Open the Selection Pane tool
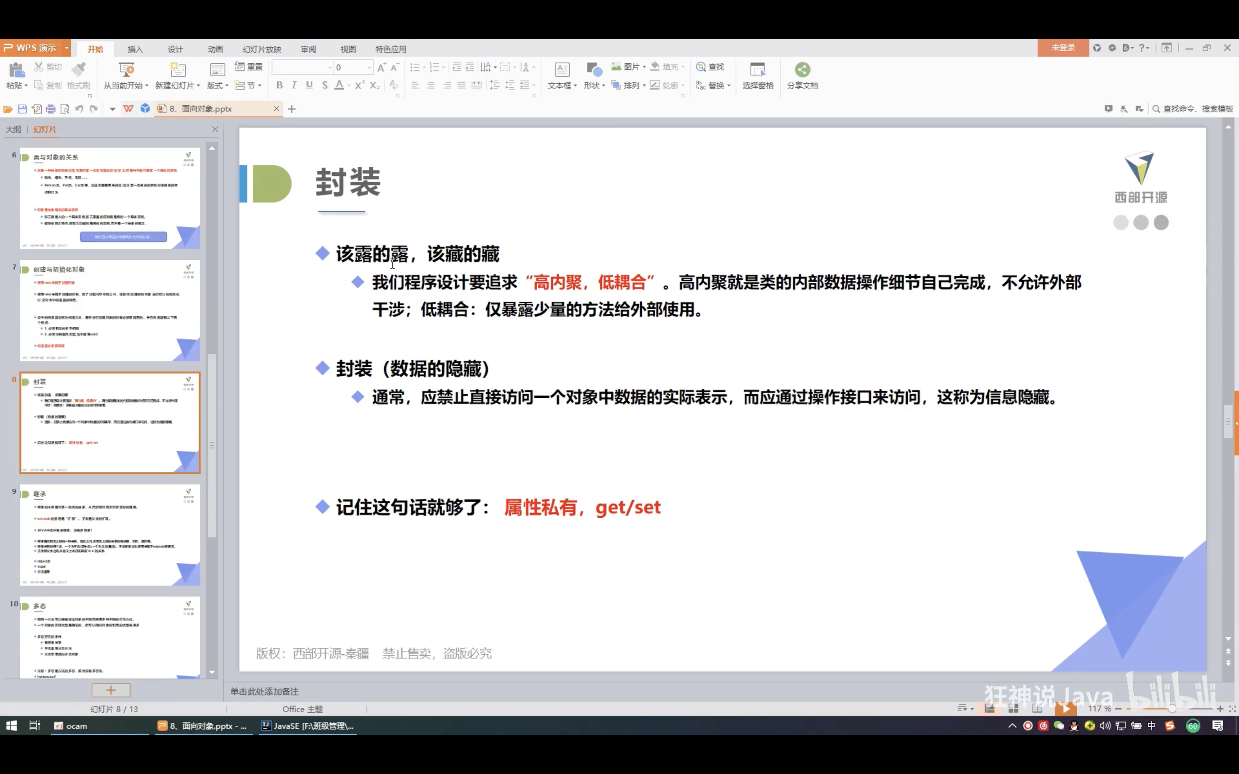 pos(757,70)
